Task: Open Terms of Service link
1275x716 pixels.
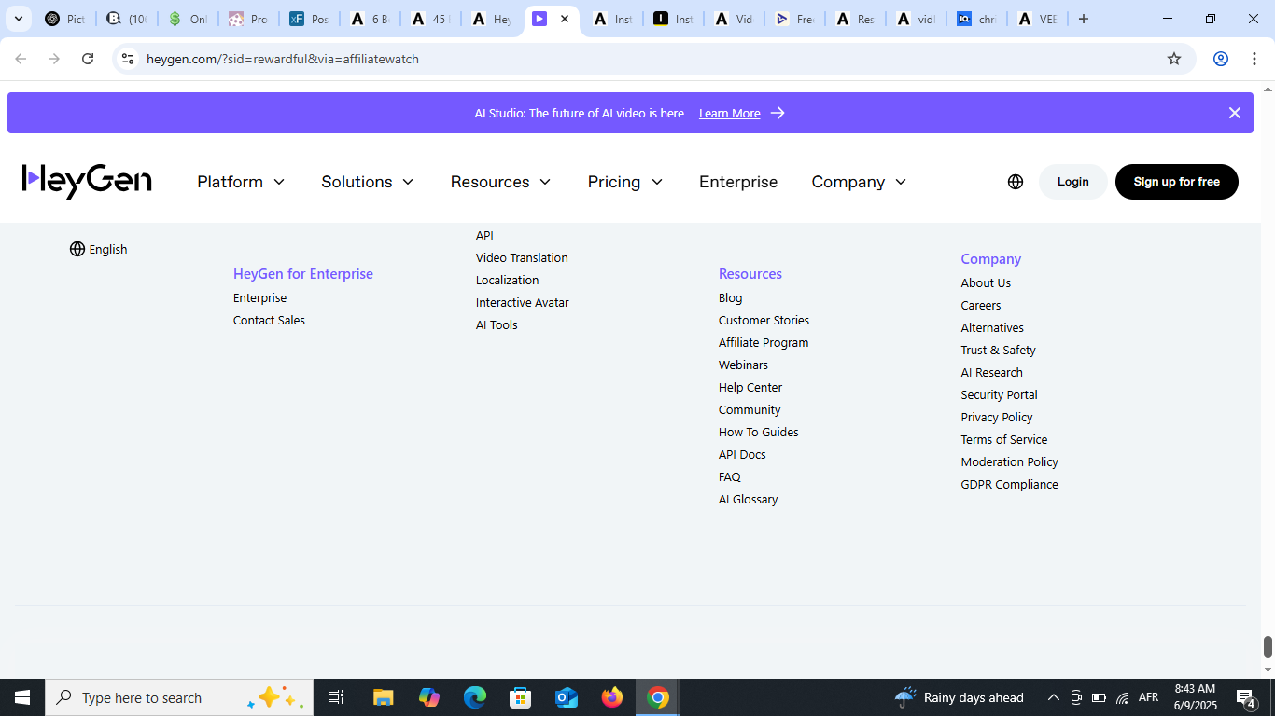Action: pos(1004,440)
